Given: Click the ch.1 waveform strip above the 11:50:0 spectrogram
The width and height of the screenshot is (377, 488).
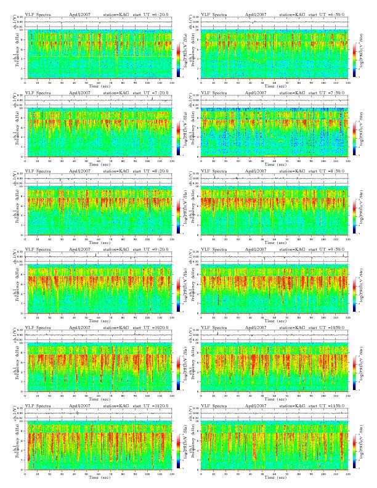Looking at the screenshot, I should tap(274, 413).
